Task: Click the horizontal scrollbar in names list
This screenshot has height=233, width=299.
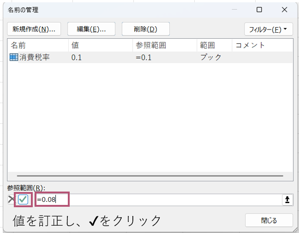Action: pyautogui.click(x=150, y=176)
